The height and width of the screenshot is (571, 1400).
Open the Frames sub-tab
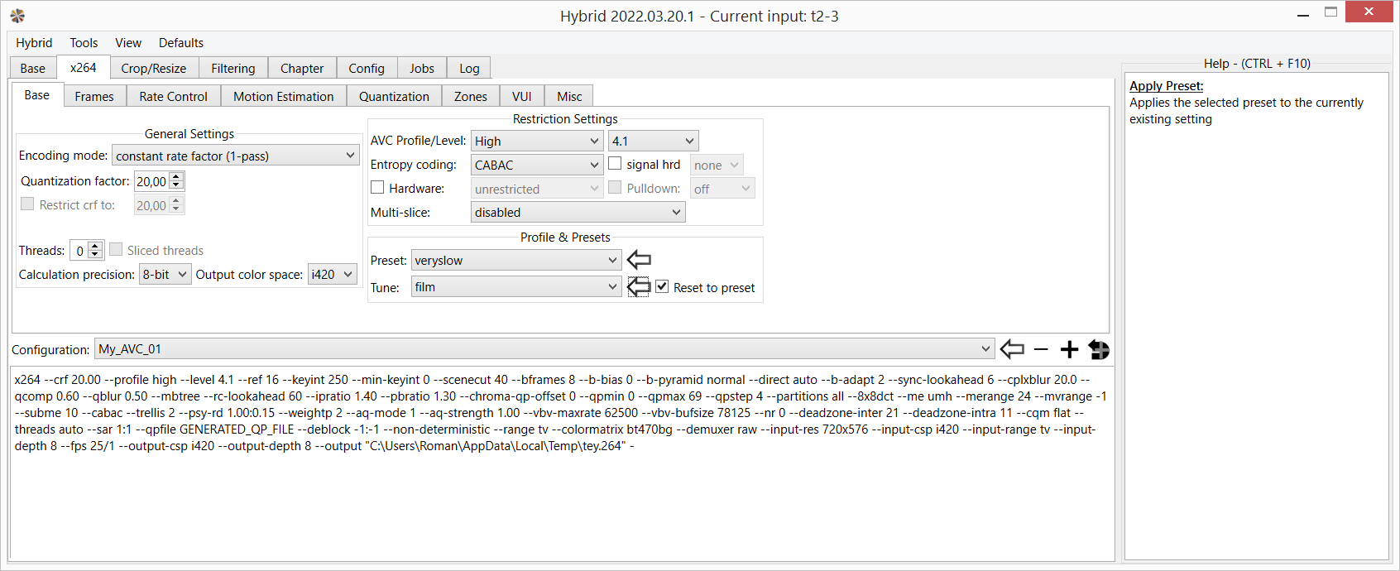94,97
